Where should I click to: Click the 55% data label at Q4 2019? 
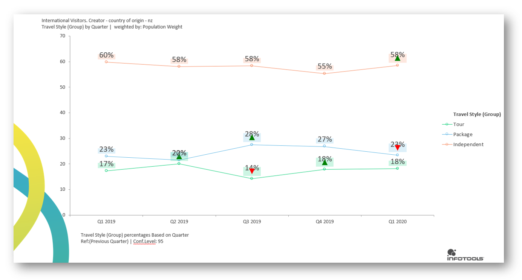[x=325, y=67]
